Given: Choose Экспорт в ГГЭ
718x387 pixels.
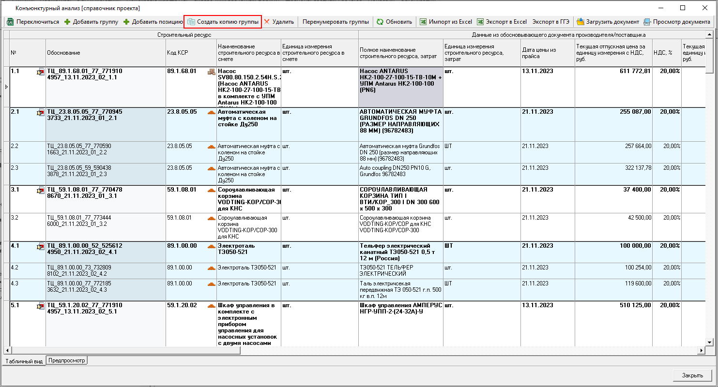Looking at the screenshot, I should 551,22.
